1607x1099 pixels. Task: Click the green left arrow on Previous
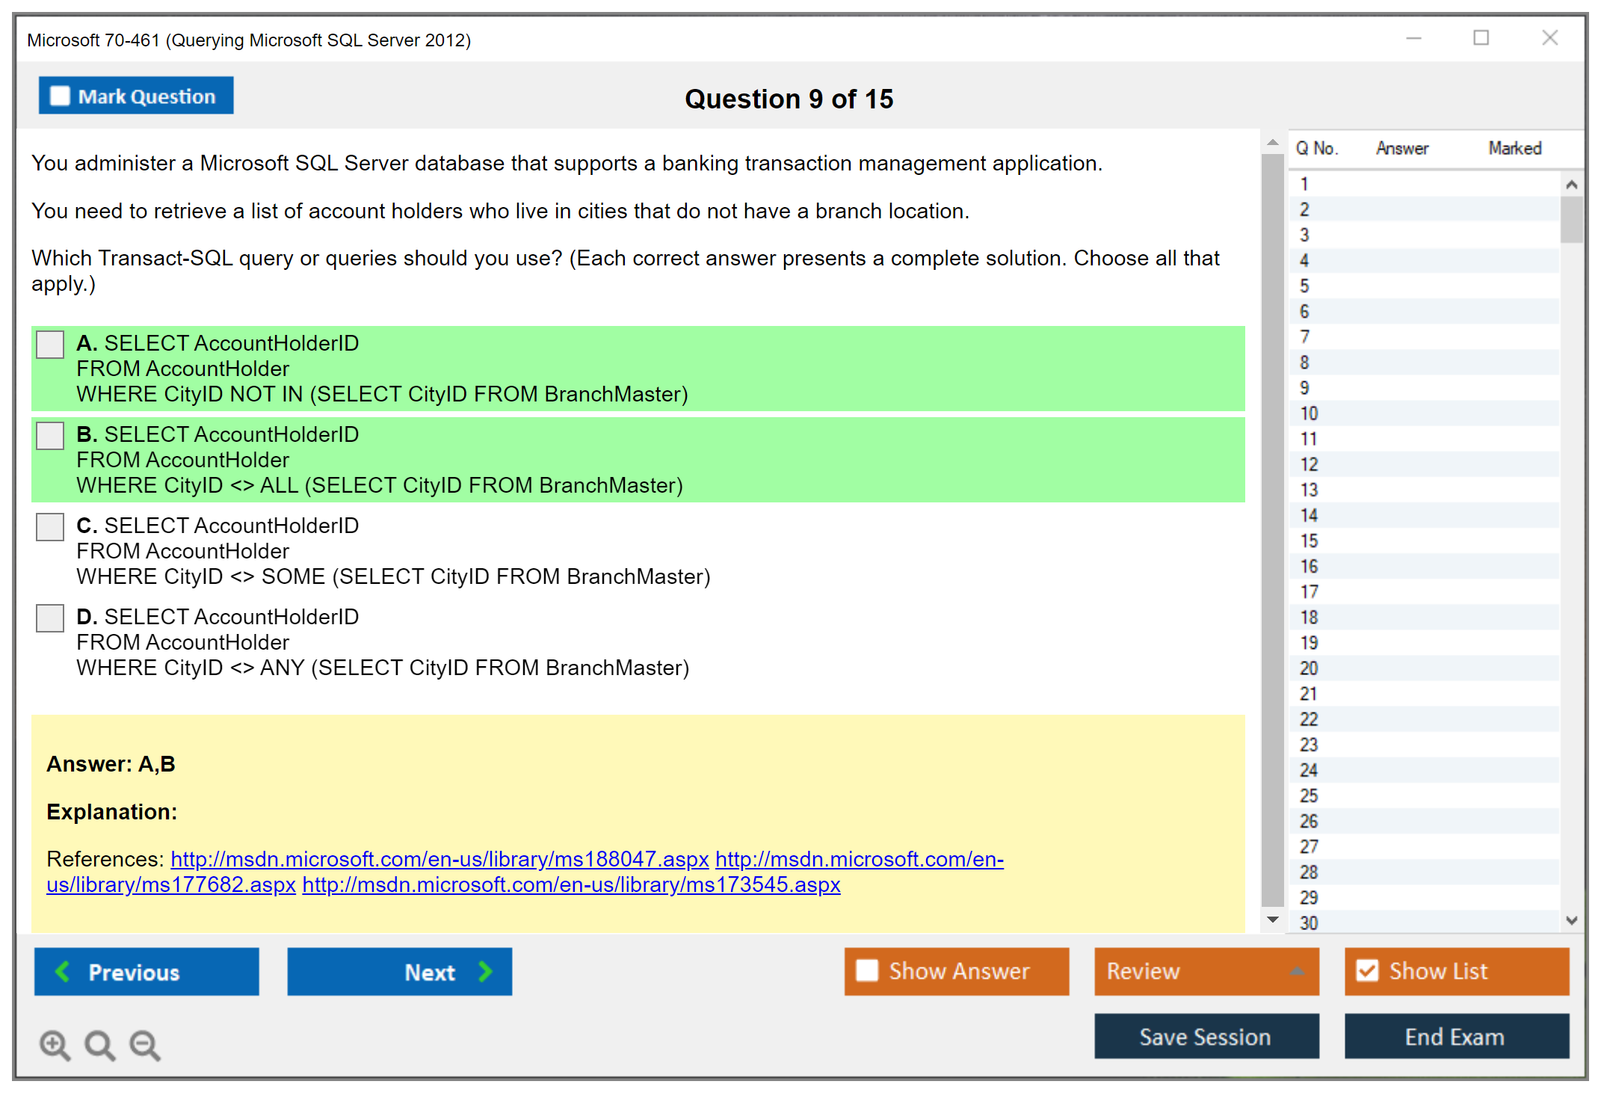click(x=63, y=971)
